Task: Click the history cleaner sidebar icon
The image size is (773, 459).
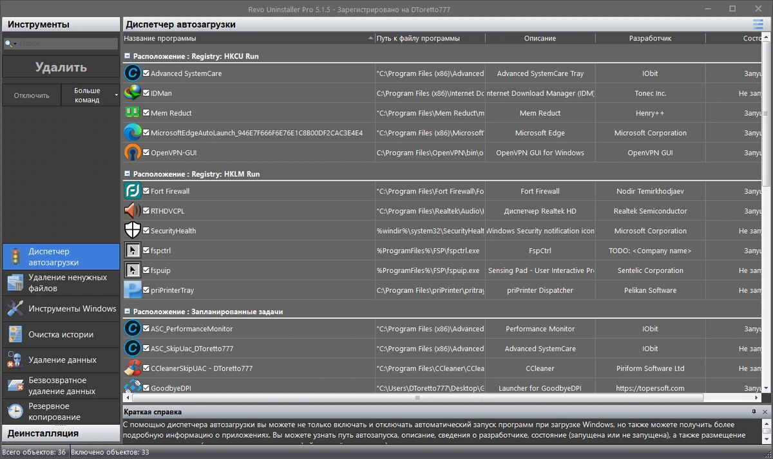Action: point(15,334)
